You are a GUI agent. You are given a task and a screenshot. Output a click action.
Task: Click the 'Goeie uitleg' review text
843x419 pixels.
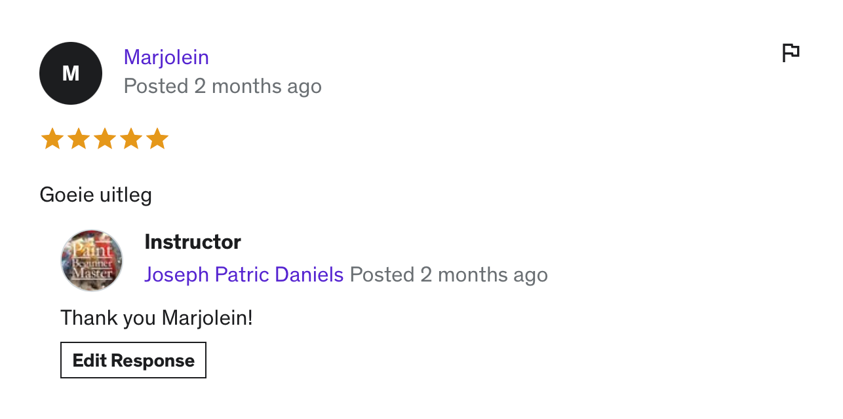[x=96, y=195]
